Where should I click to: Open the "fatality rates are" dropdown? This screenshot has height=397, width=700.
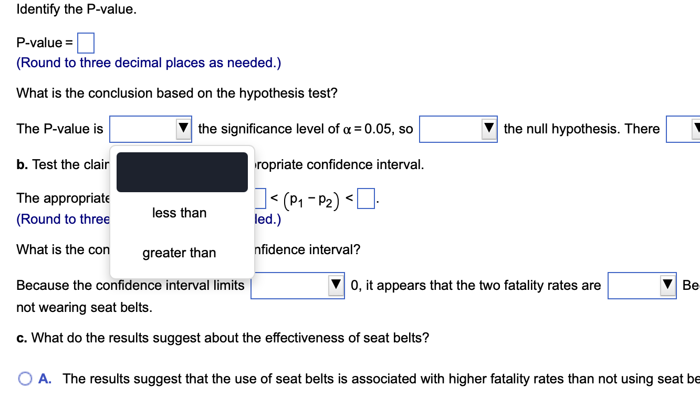[641, 285]
